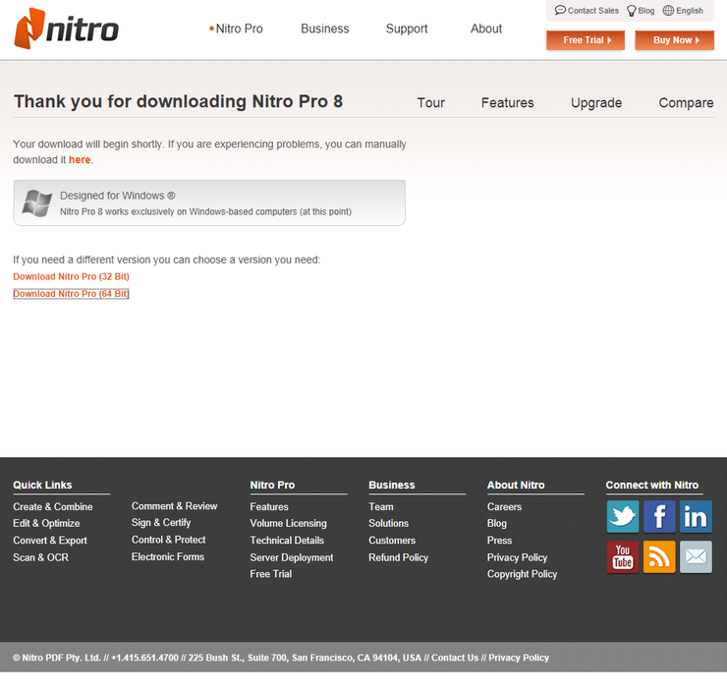
Task: Click the Free Trial button
Action: pos(586,40)
